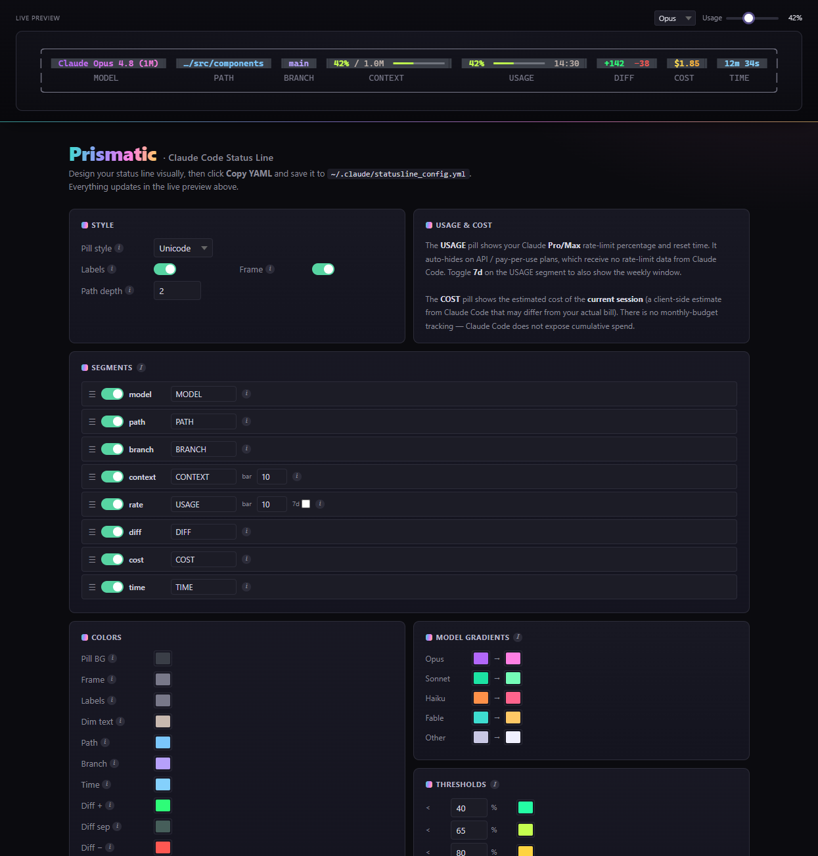Click the info icon in the path segment row

tap(246, 421)
